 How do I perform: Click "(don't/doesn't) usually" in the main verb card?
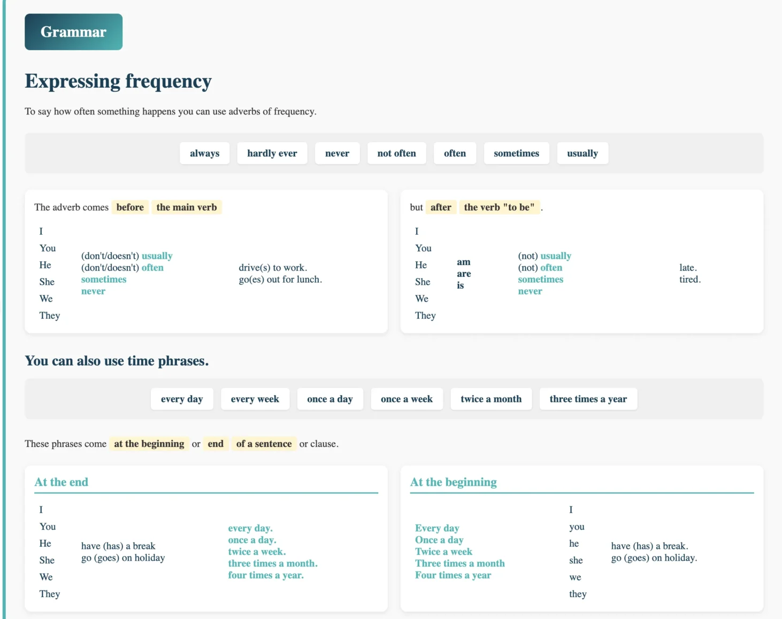click(x=127, y=256)
